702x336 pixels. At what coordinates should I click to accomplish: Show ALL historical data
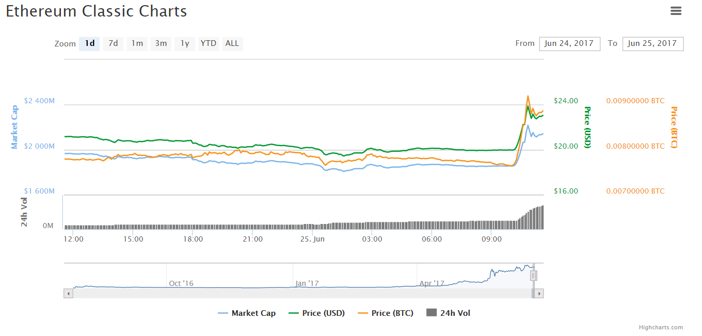pyautogui.click(x=232, y=44)
